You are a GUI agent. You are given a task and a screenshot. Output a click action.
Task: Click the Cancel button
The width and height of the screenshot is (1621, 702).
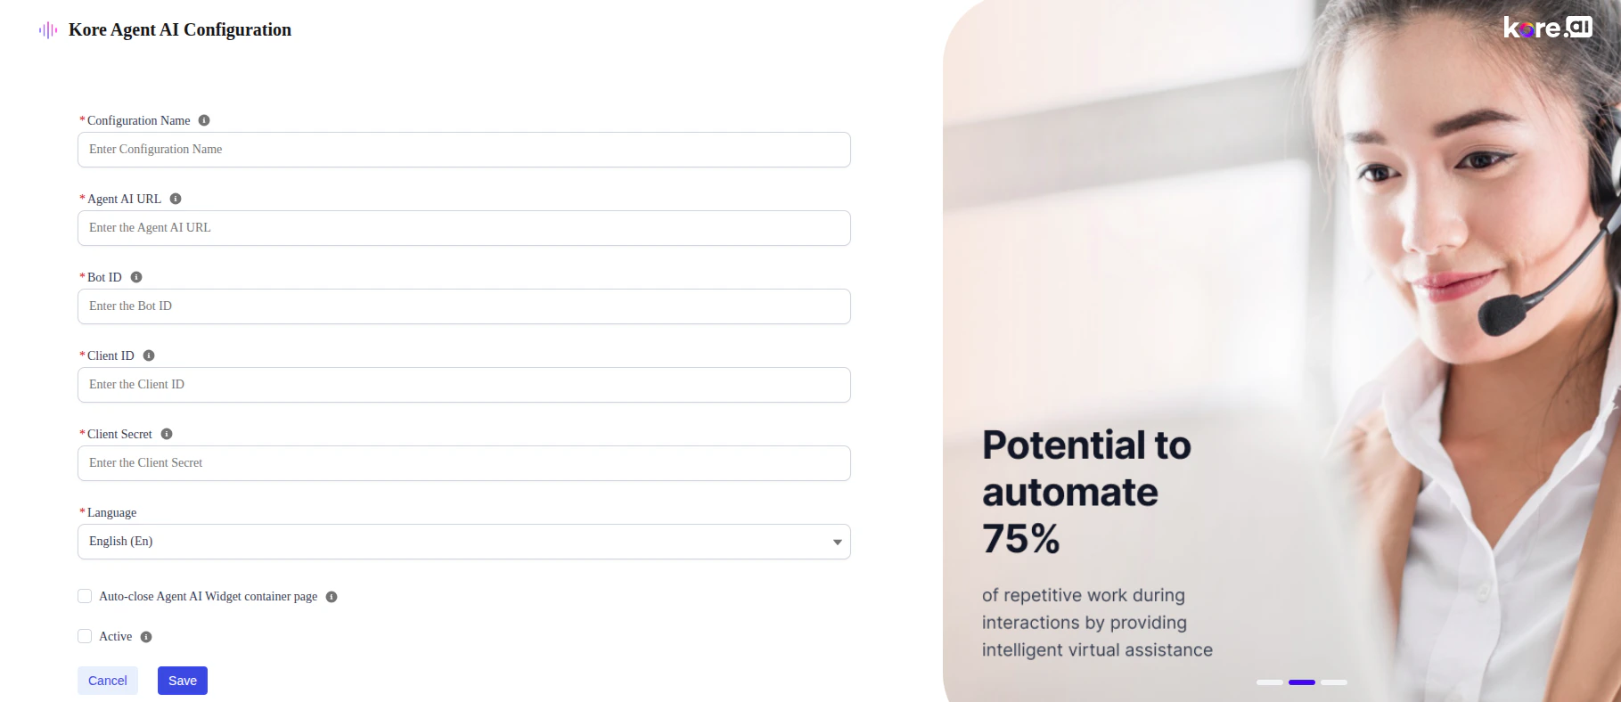click(107, 680)
